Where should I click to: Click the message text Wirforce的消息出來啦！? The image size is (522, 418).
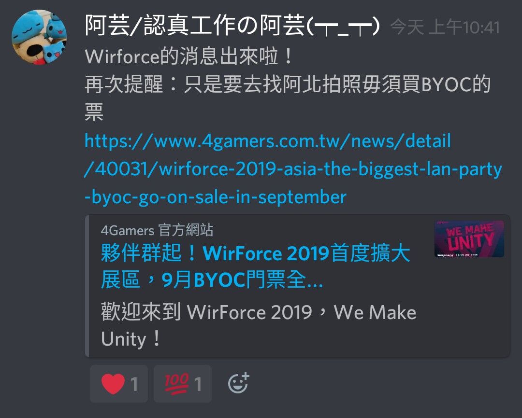pos(189,56)
